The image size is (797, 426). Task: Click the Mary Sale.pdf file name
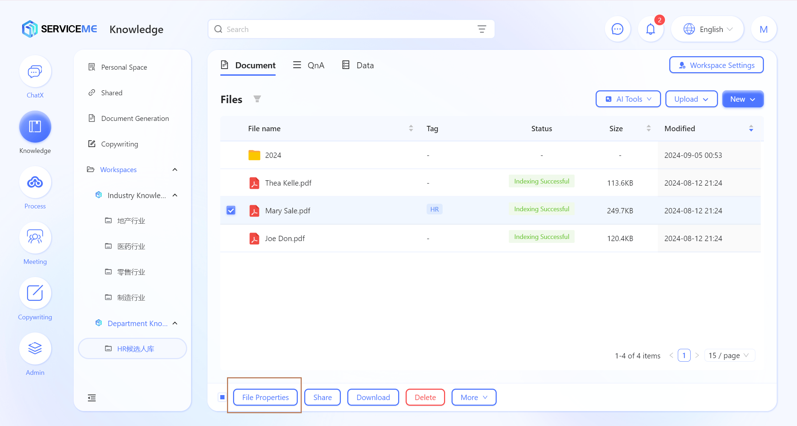point(288,211)
